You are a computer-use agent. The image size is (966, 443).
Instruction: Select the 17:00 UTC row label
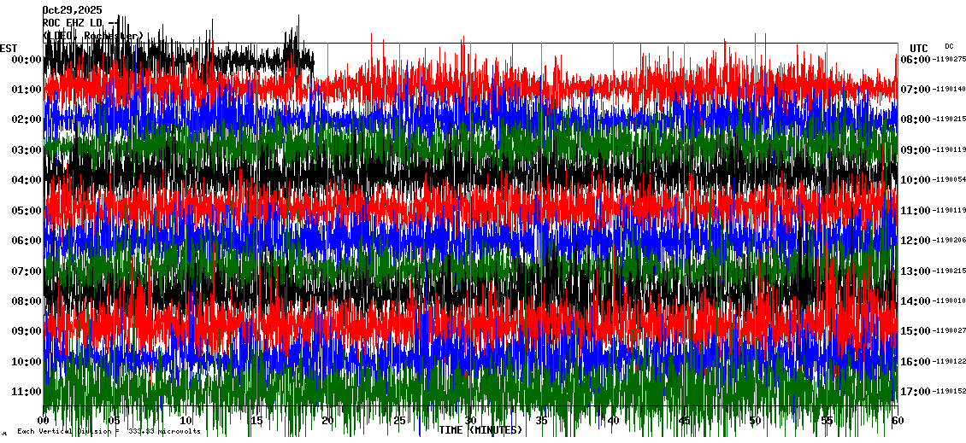coord(915,392)
